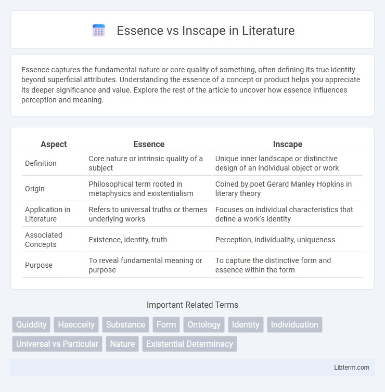Viewport: 385px width, 392px height.
Task: Select the Essence column header
Action: (x=149, y=144)
